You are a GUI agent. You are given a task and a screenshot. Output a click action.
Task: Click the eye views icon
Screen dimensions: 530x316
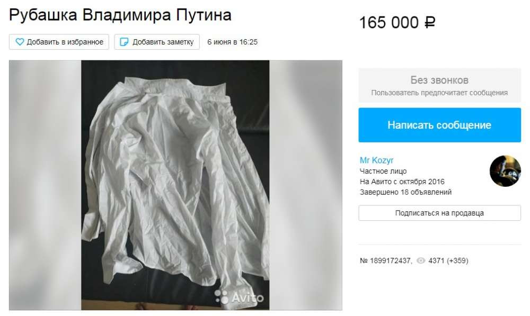coord(421,260)
